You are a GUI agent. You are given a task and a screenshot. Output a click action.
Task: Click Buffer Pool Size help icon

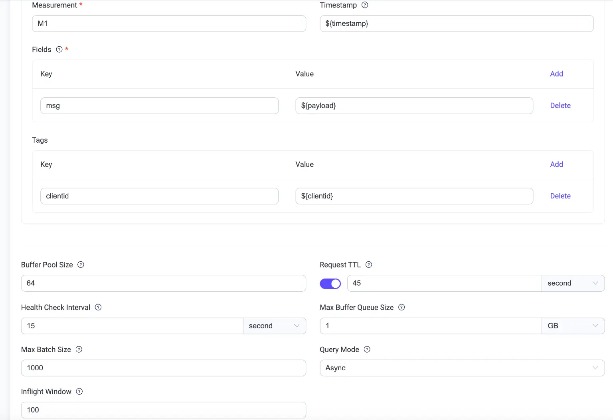click(x=81, y=265)
